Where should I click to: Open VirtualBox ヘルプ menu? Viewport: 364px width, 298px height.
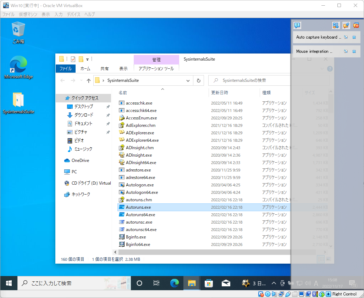click(x=89, y=15)
